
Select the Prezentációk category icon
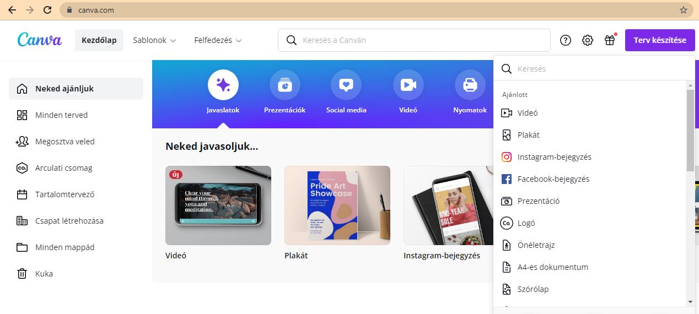pos(284,85)
